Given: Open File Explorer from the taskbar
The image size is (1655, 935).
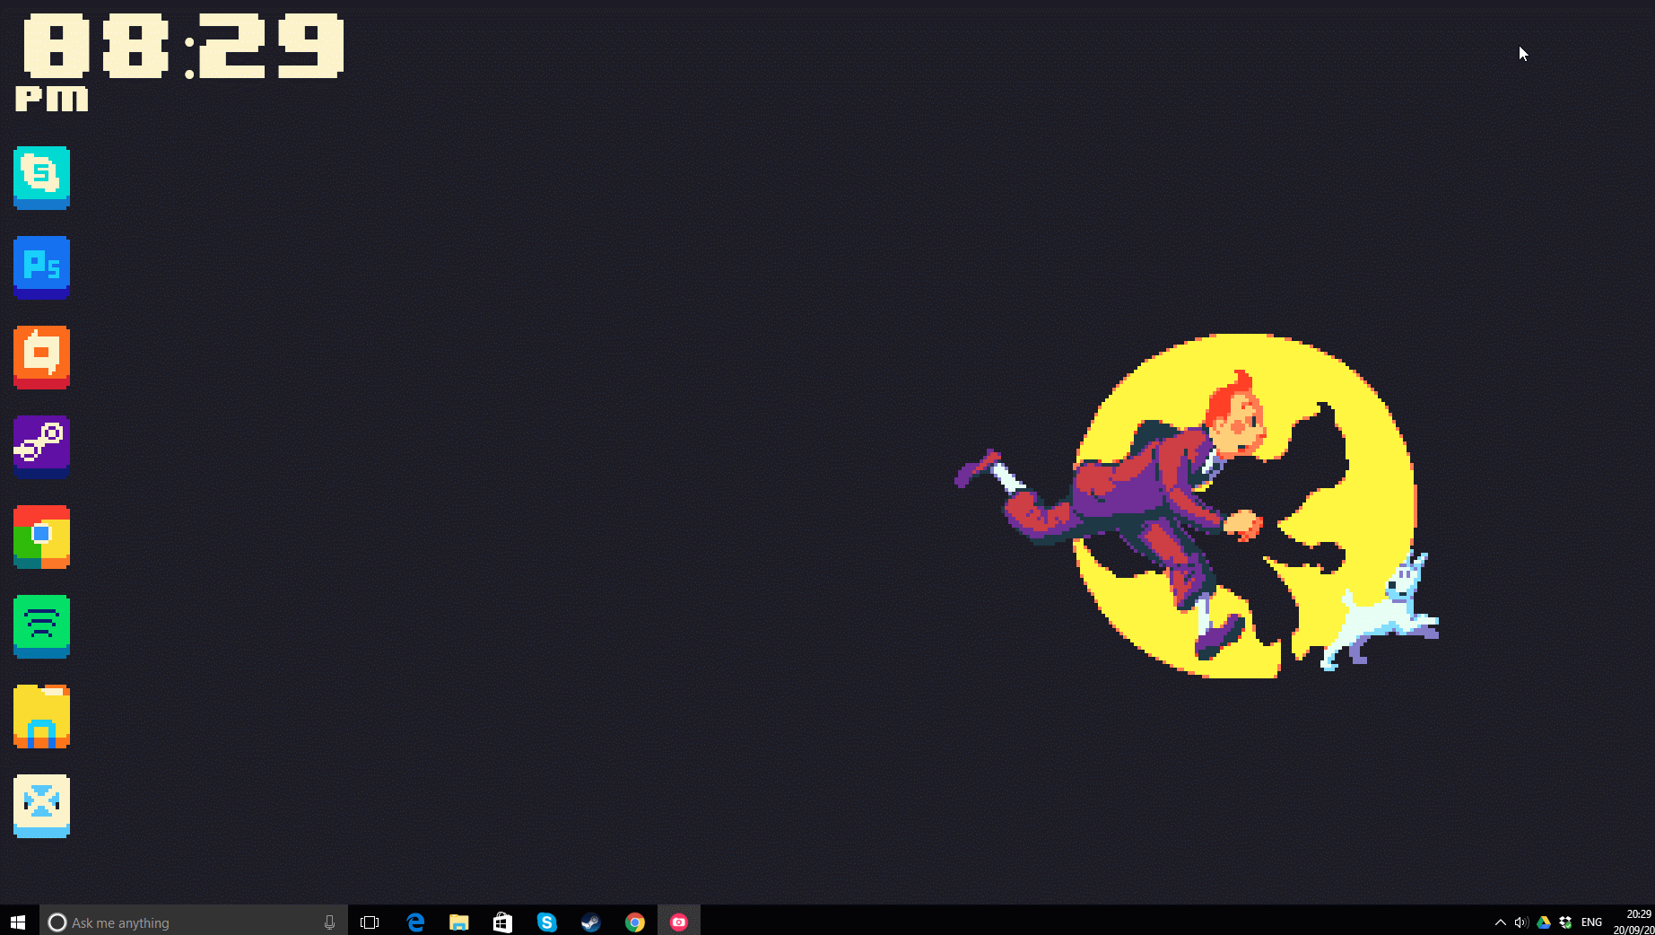Looking at the screenshot, I should [x=459, y=922].
